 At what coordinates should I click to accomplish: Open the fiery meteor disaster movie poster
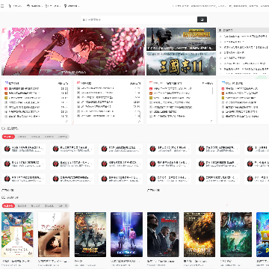tap(200, 235)
